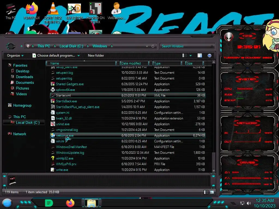The image size is (279, 209).
Task: Open Desktop in Favorites
Action: tap(22, 71)
